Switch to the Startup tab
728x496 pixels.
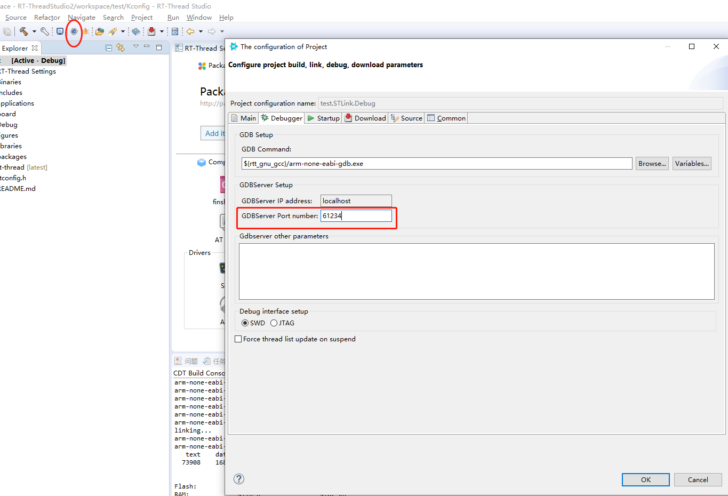click(x=323, y=118)
